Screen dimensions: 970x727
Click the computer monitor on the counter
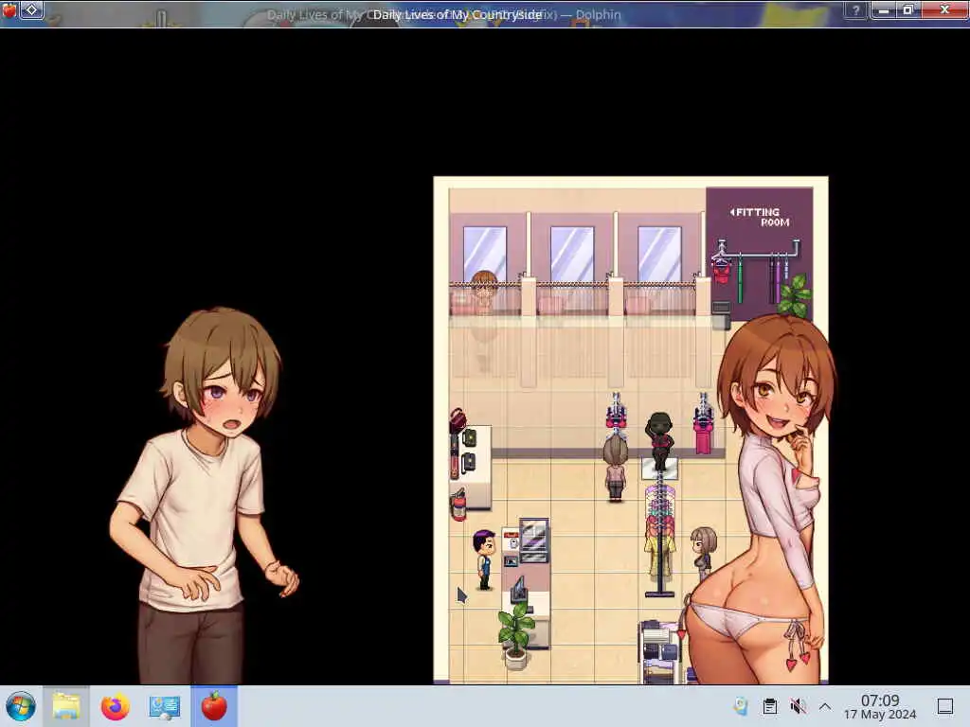[x=519, y=591]
